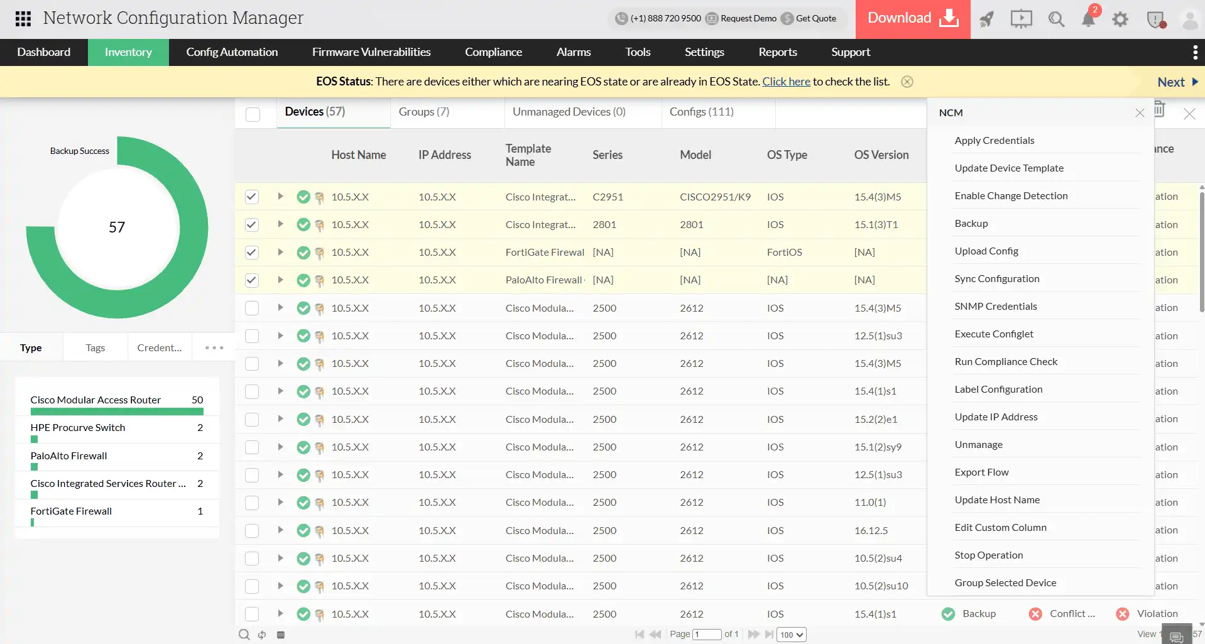Expand the PaloAlto Firewall device row
1205x644 pixels.
280,280
